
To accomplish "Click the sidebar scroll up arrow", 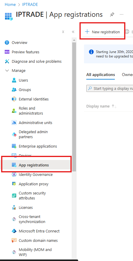I will (74, 40).
